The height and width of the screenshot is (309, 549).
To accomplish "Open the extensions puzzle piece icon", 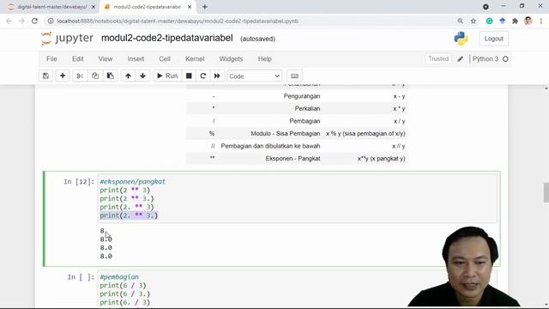I will point(515,21).
